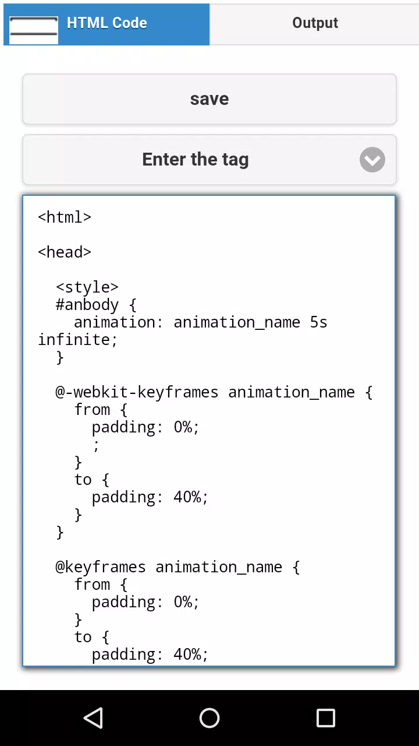Click the @keyframes animation_name line

coord(177,567)
